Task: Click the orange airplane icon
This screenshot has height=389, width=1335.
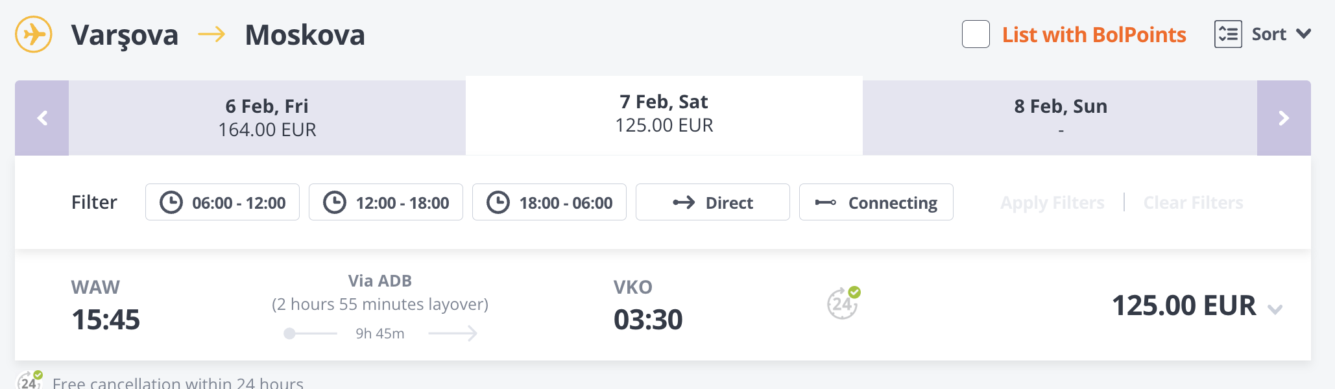Action: coord(34,34)
